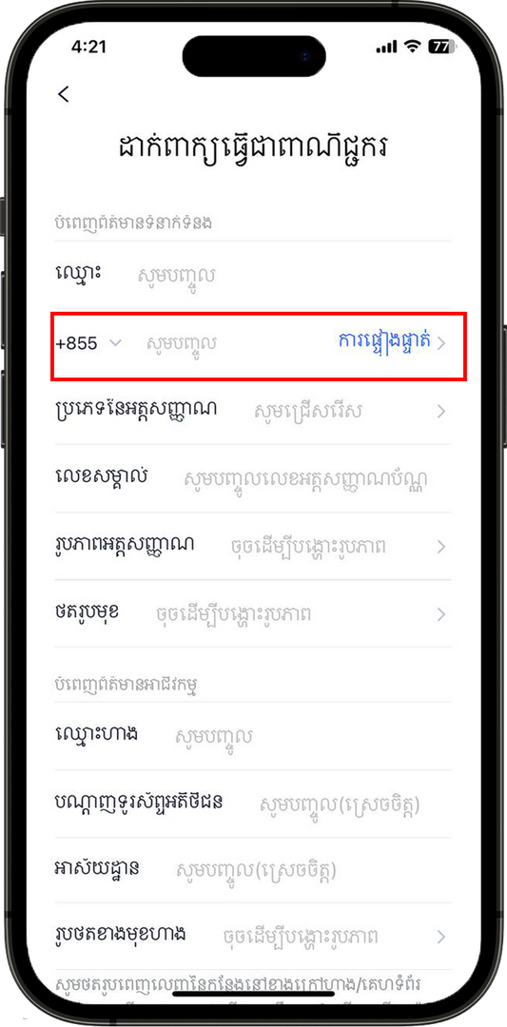
Task: Tap the Wi-Fi icon in status bar
Action: (413, 48)
